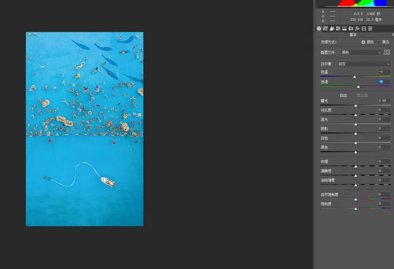Click the 阴影 shadows slider handle
This screenshot has width=394, height=269.
356,134
